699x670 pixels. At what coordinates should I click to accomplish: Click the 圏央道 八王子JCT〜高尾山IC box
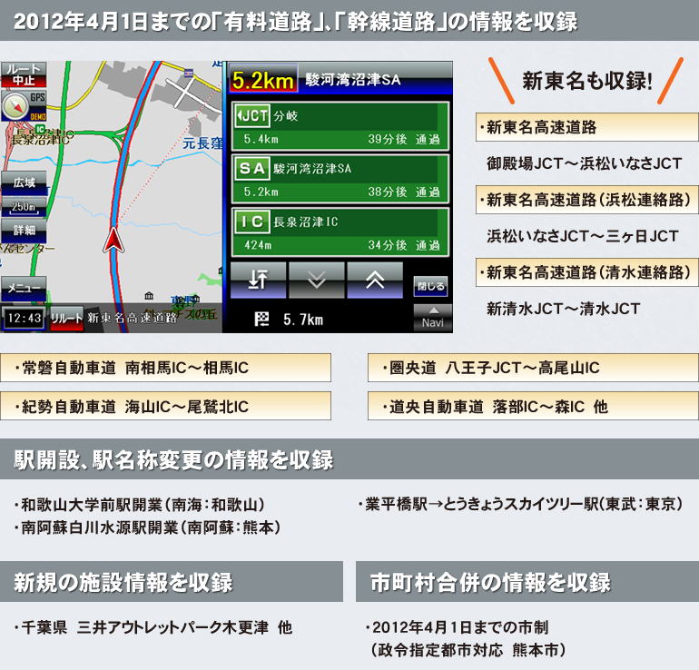[533, 368]
